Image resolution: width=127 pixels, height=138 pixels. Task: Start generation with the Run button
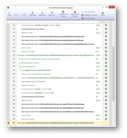pyautogui.click(x=10, y=14)
